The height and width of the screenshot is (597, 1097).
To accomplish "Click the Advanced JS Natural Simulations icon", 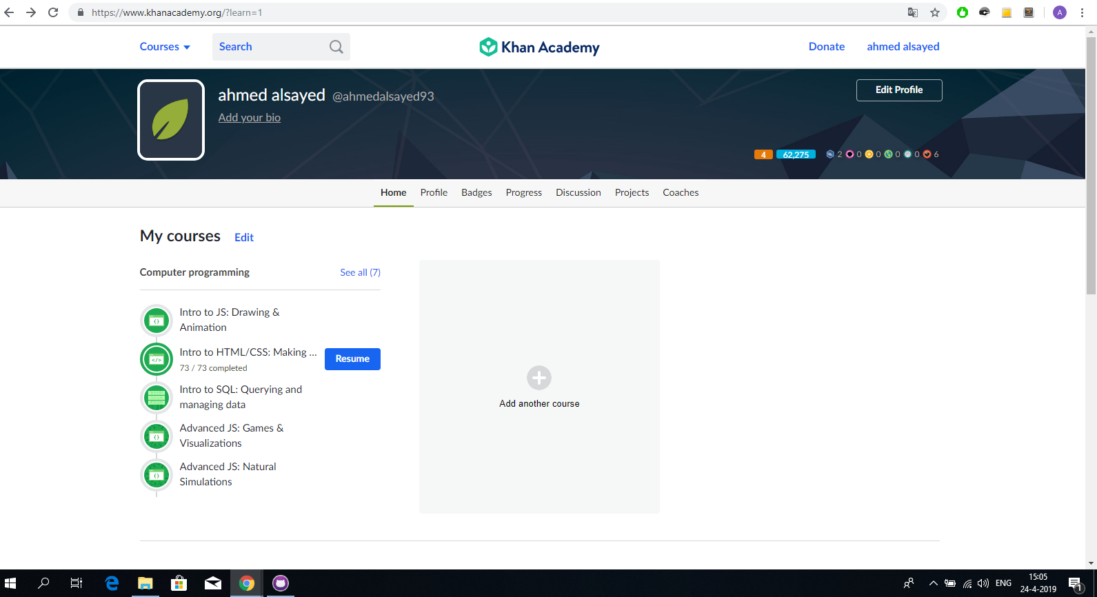I will tap(157, 475).
